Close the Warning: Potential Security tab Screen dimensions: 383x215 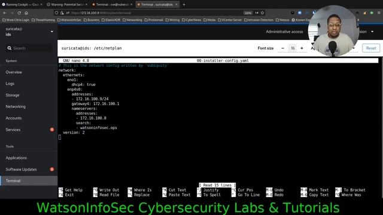[86, 4]
